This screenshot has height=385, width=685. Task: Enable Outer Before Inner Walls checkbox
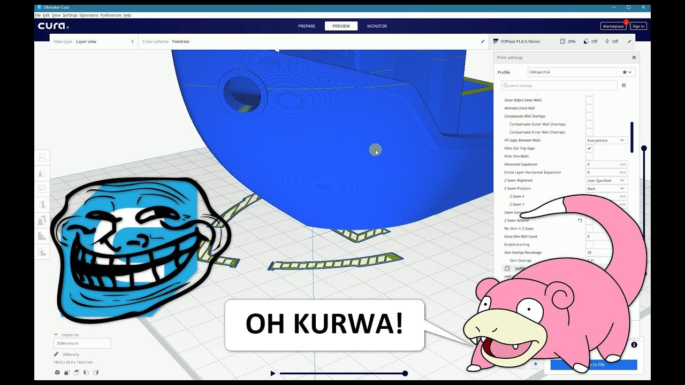pyautogui.click(x=589, y=100)
